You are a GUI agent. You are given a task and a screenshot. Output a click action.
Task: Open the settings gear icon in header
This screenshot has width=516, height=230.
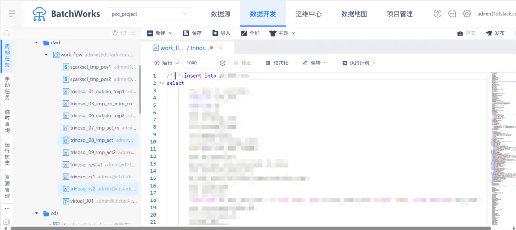click(x=467, y=14)
